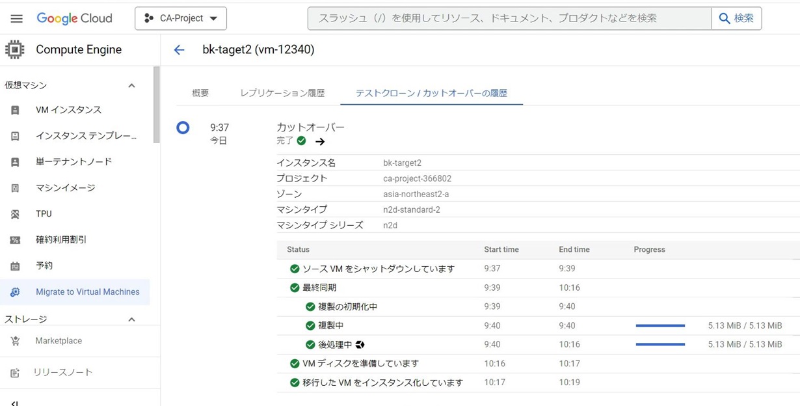Click the bk-target2 instance name value
Viewport: 800px width, 406px height.
[x=402, y=163]
